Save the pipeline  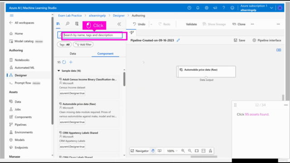tap(239, 40)
